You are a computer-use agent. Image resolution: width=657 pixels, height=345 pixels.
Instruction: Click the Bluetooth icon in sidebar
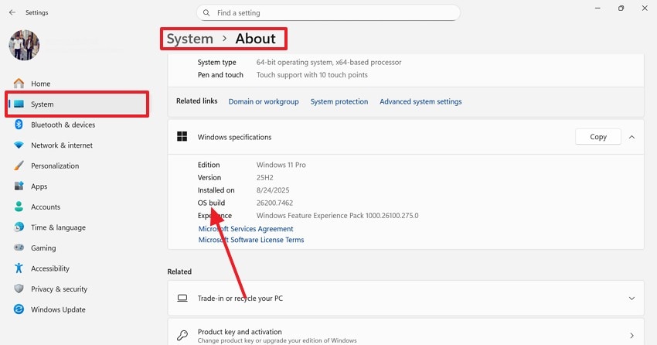point(19,125)
